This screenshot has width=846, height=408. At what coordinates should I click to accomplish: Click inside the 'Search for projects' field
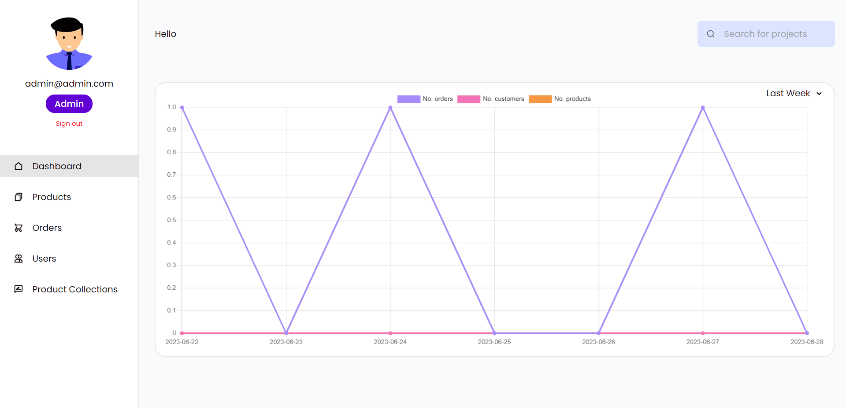click(x=766, y=33)
